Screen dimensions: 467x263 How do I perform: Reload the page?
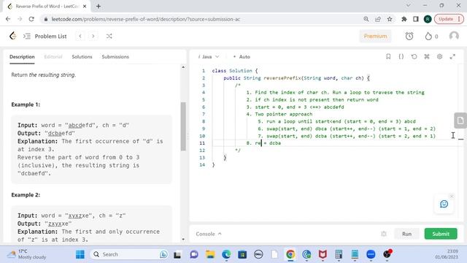click(31, 19)
